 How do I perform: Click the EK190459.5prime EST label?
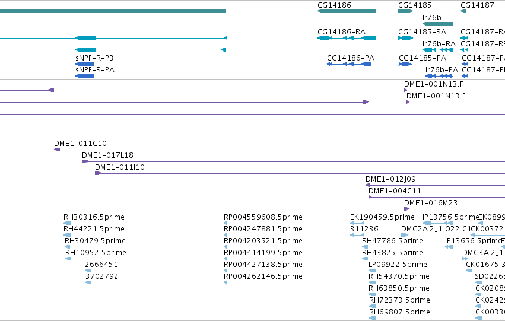click(x=382, y=217)
